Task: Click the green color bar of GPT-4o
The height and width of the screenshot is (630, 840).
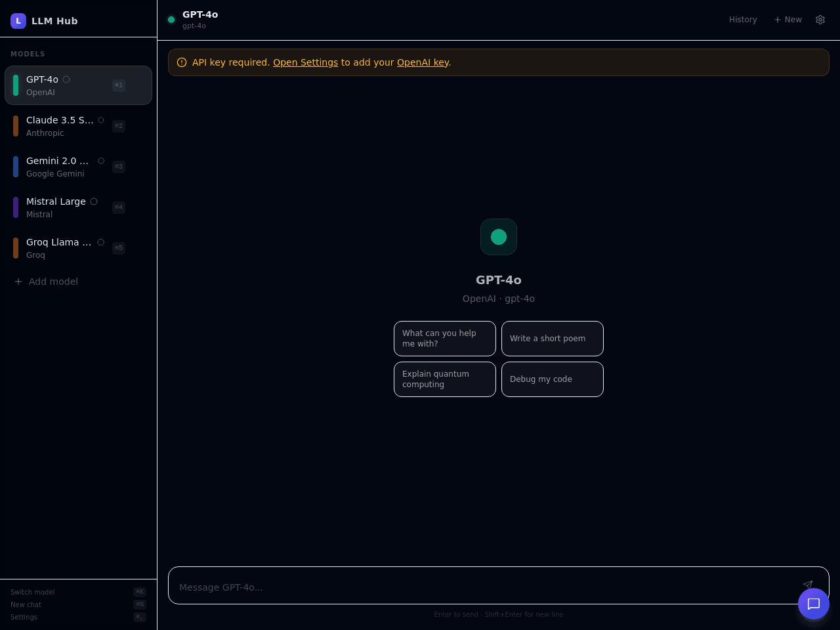Action: coord(16,85)
